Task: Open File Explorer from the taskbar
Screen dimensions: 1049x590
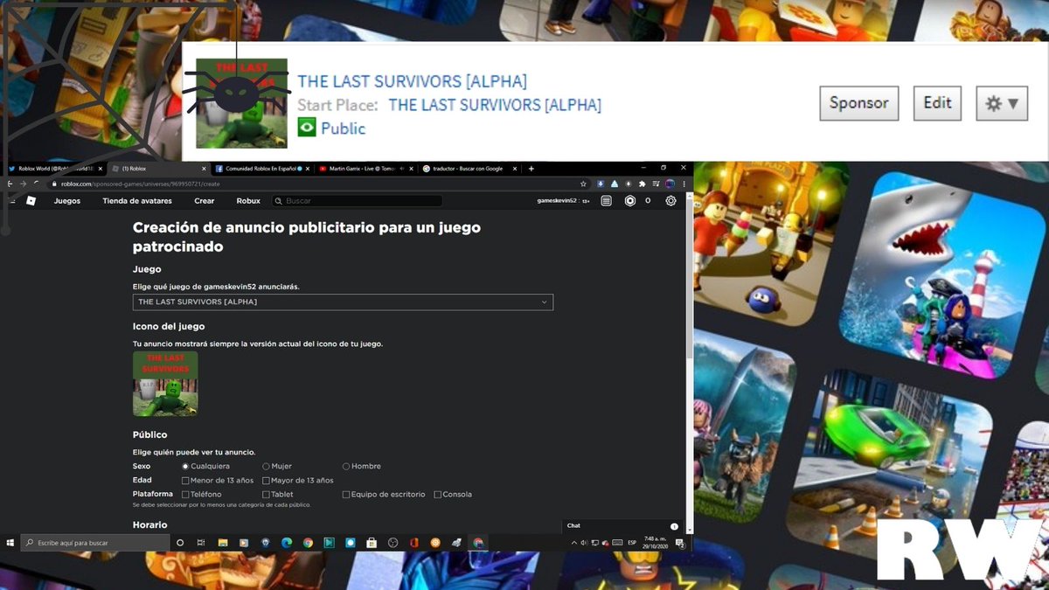Action: point(223,543)
